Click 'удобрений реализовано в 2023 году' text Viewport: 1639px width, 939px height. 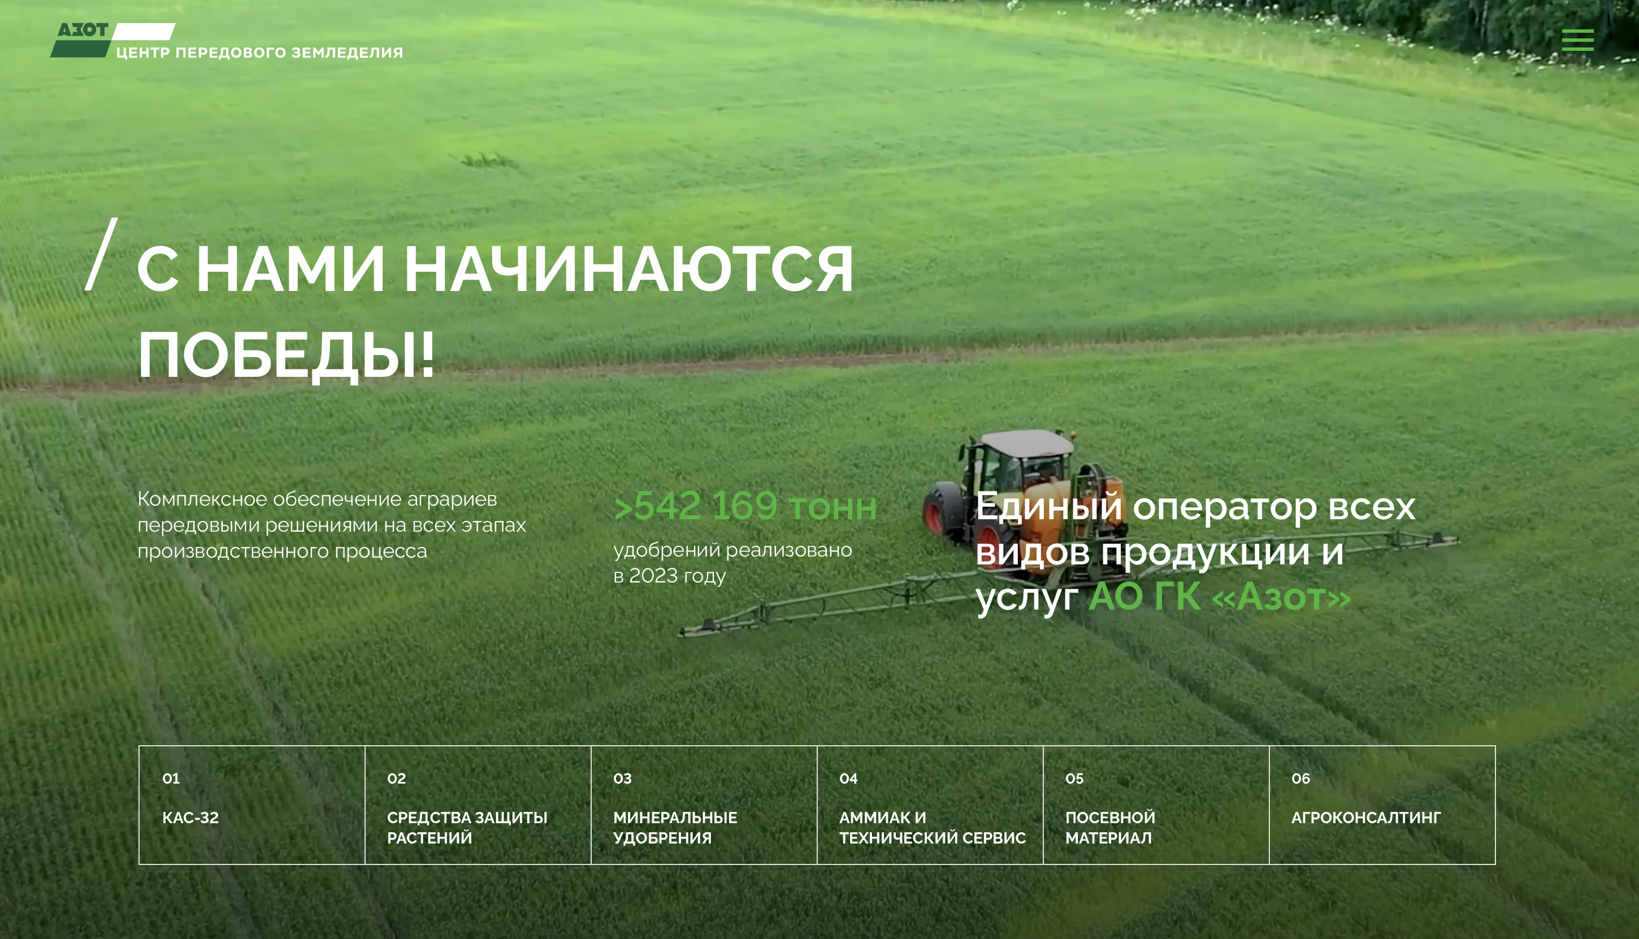(732, 562)
